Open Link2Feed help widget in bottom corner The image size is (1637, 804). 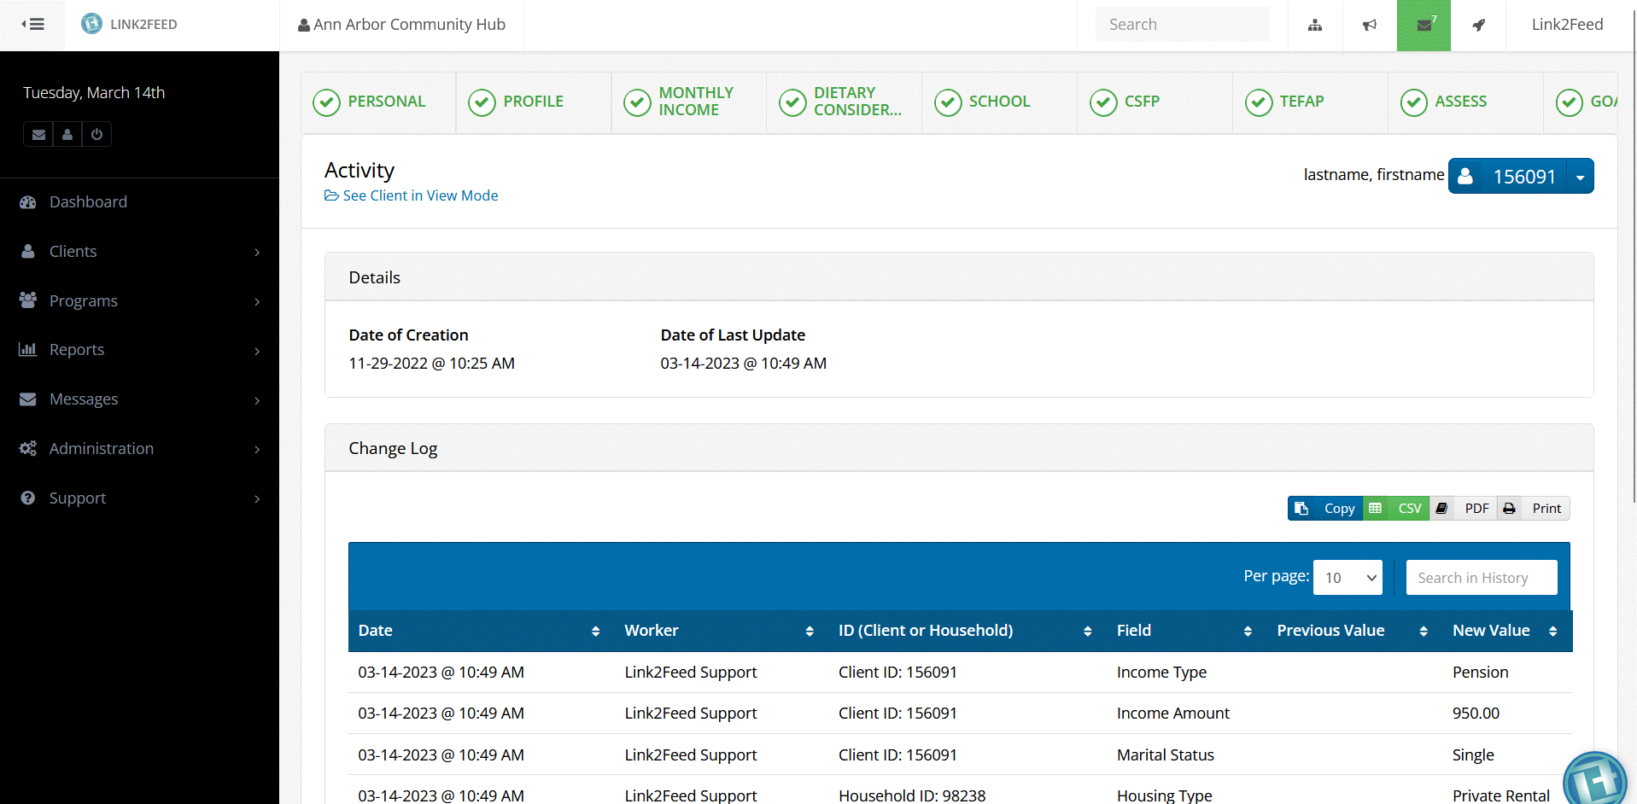pyautogui.click(x=1593, y=780)
